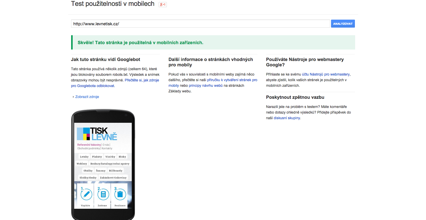Select Šanony in the phone preview menu
This screenshot has width=426, height=220.
click(x=101, y=170)
